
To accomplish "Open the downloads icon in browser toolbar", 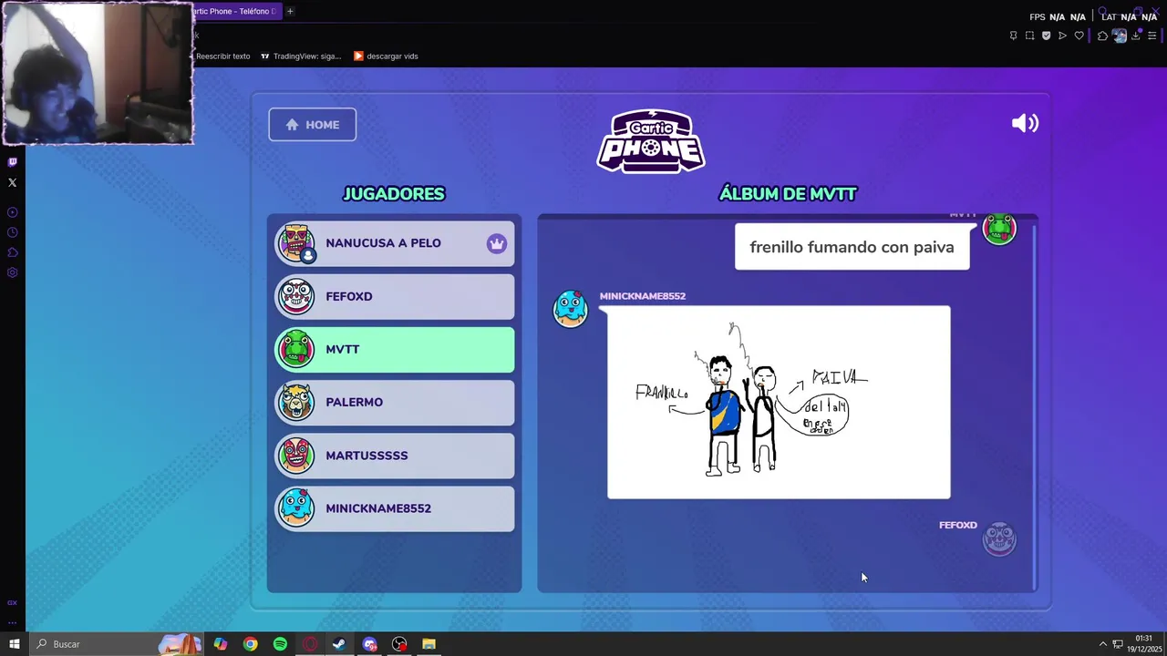I will pyautogui.click(x=1136, y=36).
